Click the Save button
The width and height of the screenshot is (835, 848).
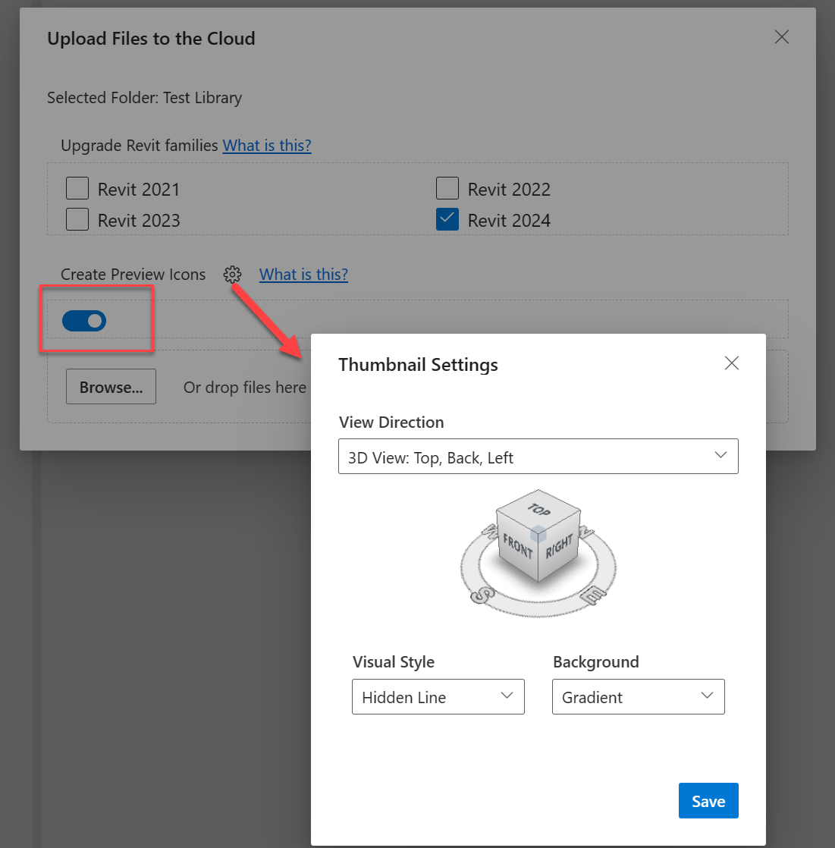coord(708,800)
